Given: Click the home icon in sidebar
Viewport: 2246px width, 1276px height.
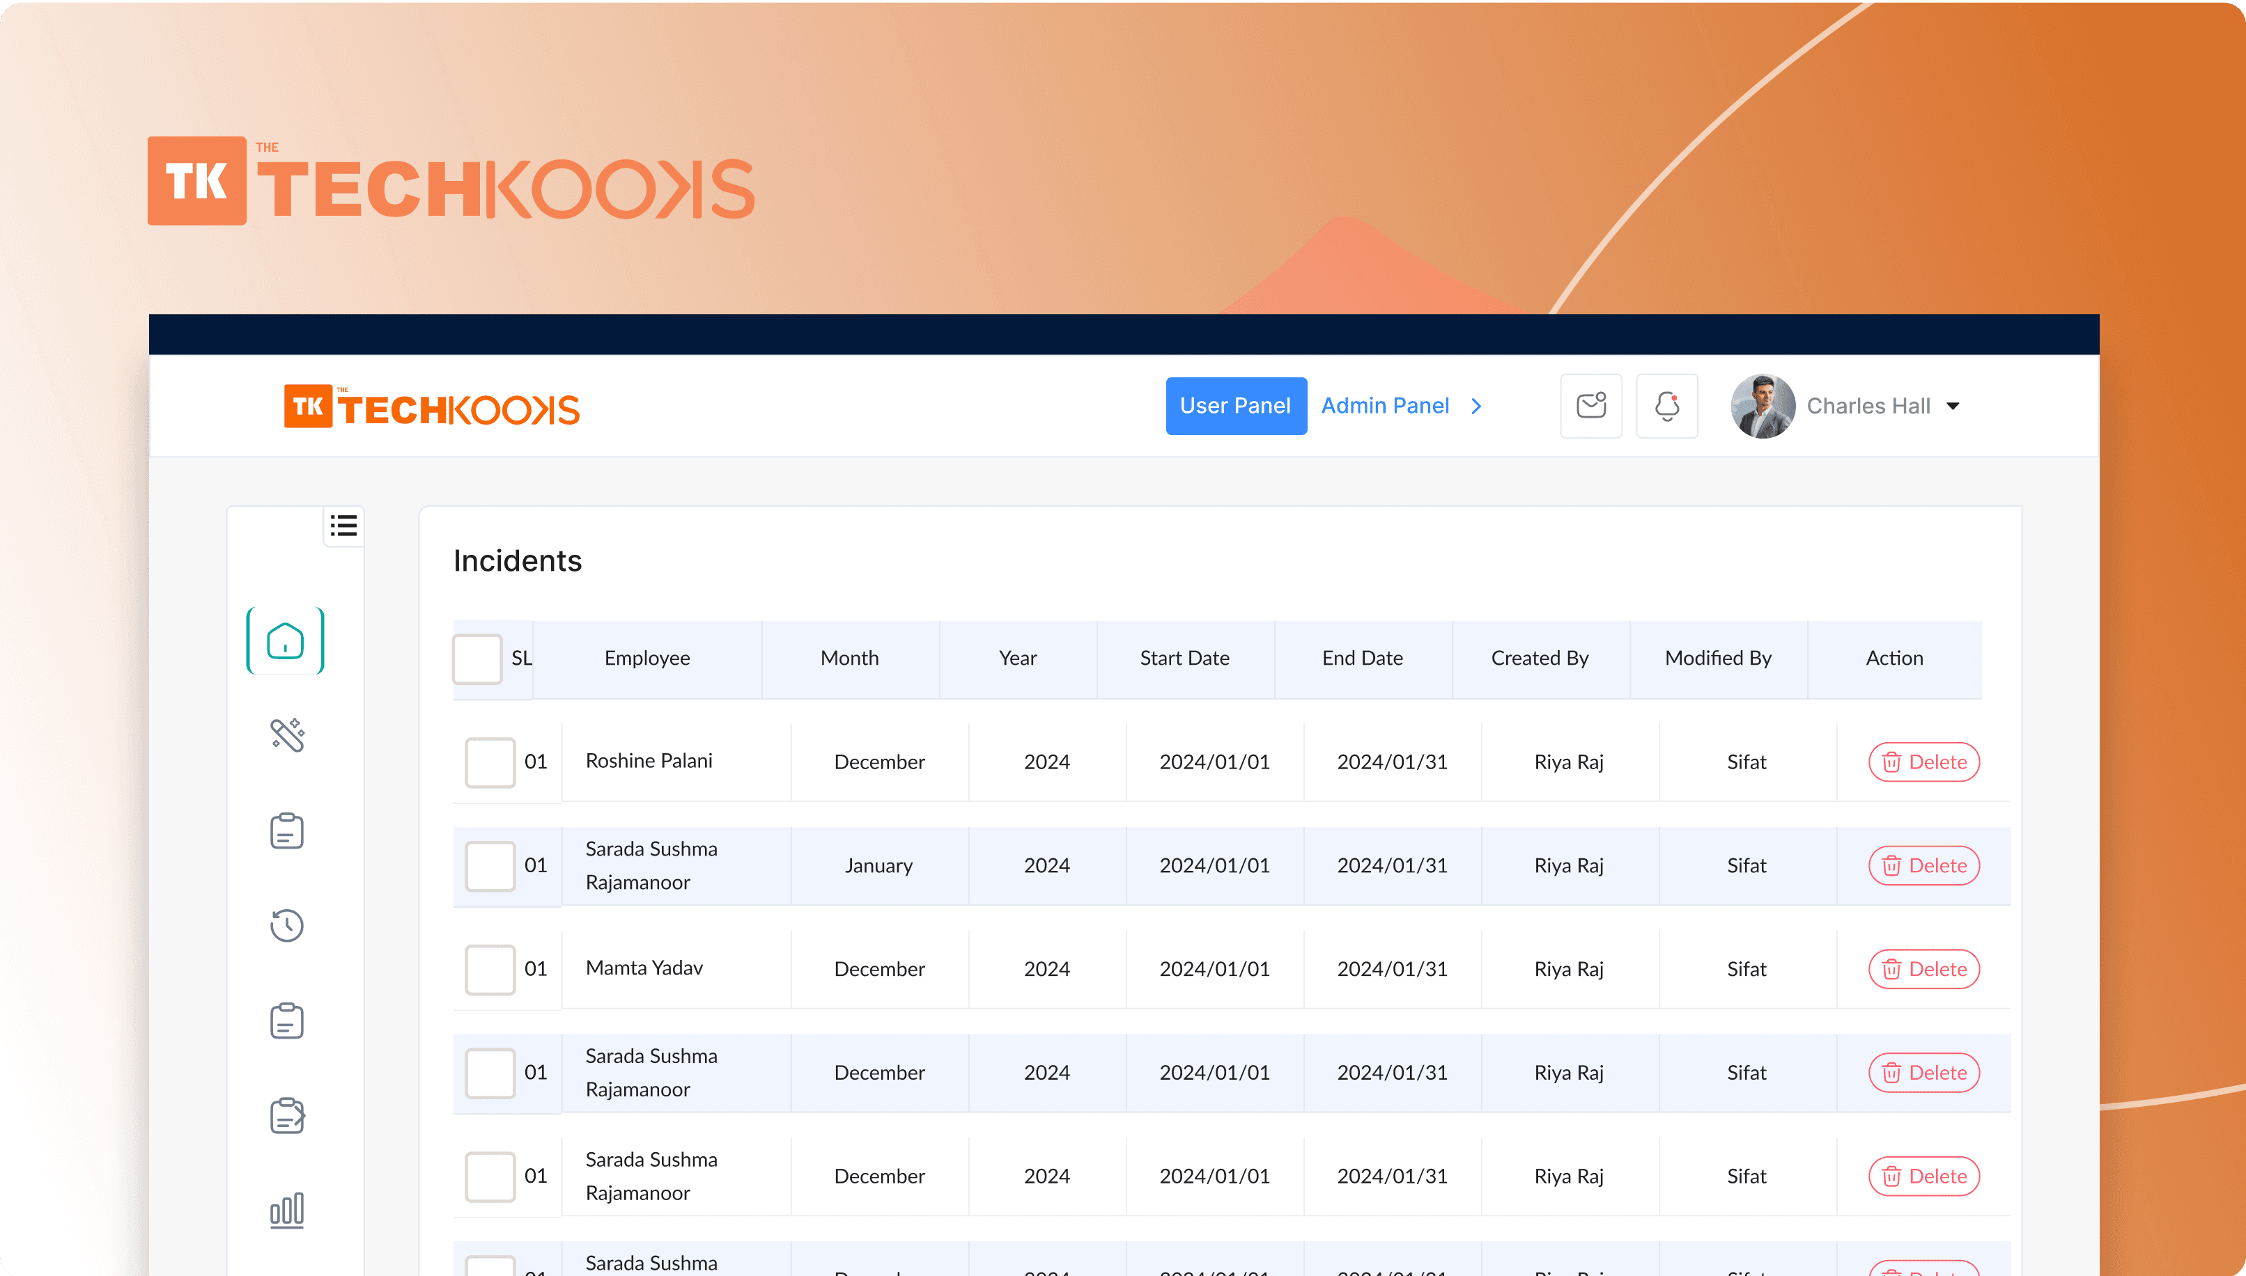Looking at the screenshot, I should click(x=285, y=640).
